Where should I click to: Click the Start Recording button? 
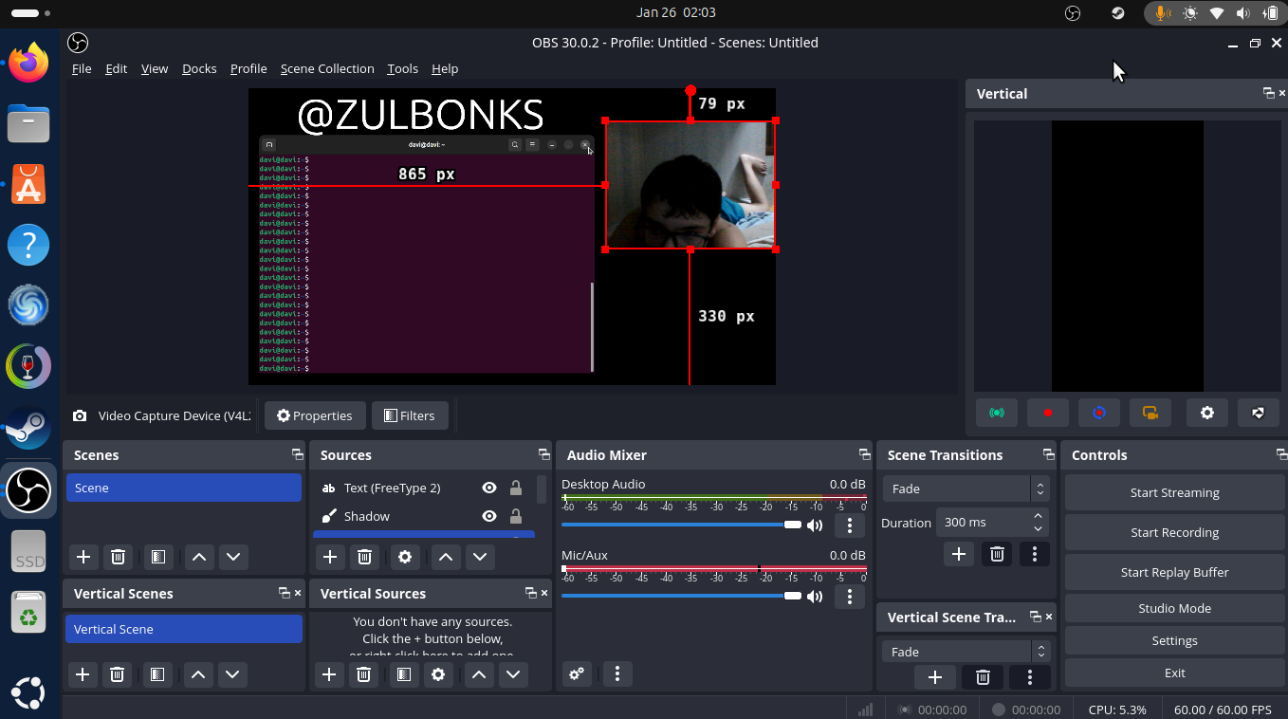tap(1174, 532)
